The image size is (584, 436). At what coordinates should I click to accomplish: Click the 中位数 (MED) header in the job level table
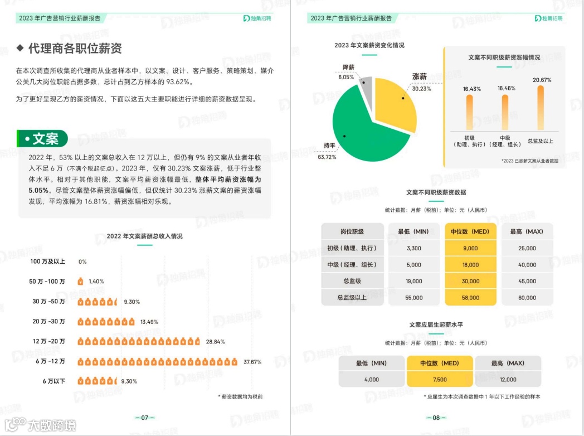coord(470,231)
